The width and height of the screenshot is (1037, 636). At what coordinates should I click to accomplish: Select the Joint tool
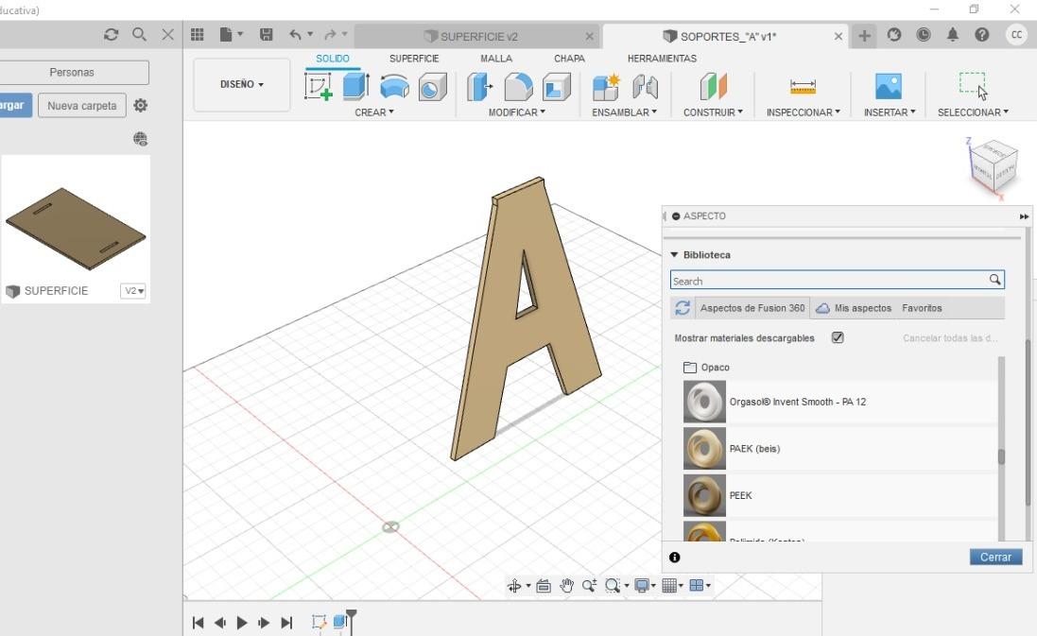pos(645,87)
